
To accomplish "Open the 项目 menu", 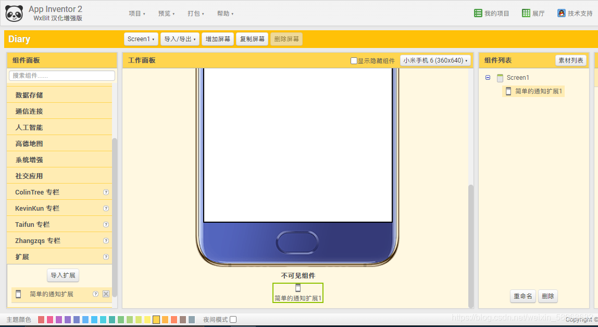I will 136,13.
